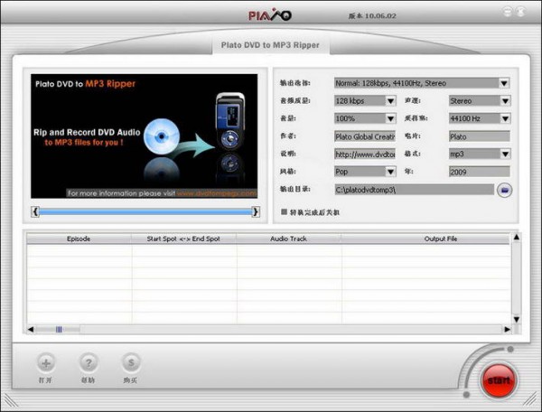Screen dimensions: 542x412
Task: Open the 128 kbps audio quality dropdown
Action: 390,101
